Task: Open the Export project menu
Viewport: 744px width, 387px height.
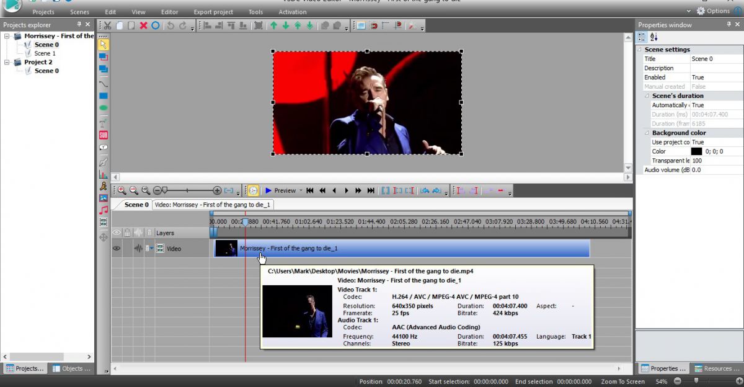Action: pos(213,12)
